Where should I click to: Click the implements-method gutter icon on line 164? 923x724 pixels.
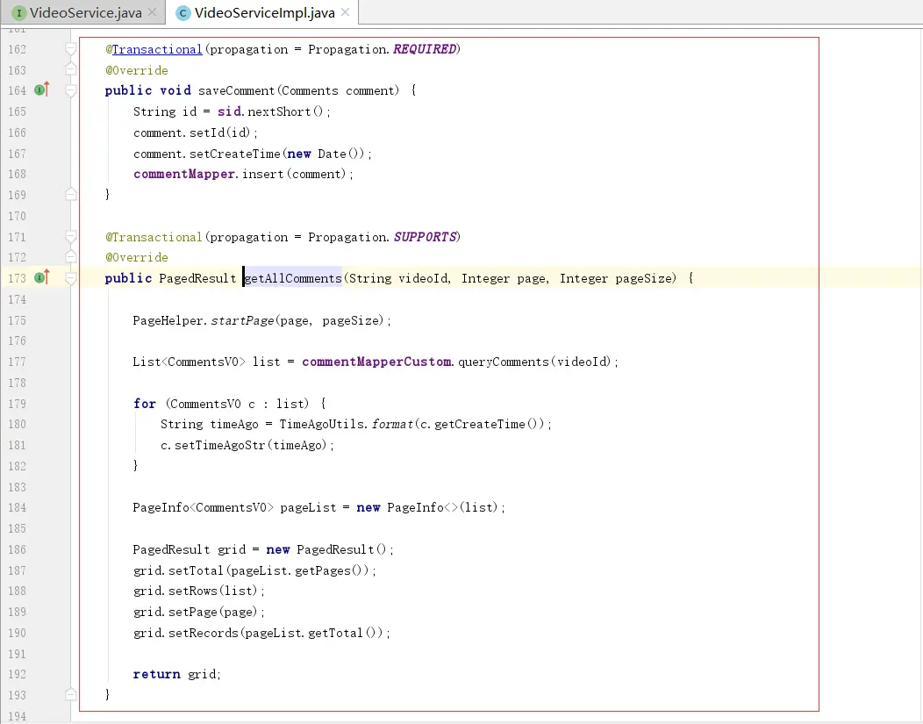pyautogui.click(x=42, y=90)
